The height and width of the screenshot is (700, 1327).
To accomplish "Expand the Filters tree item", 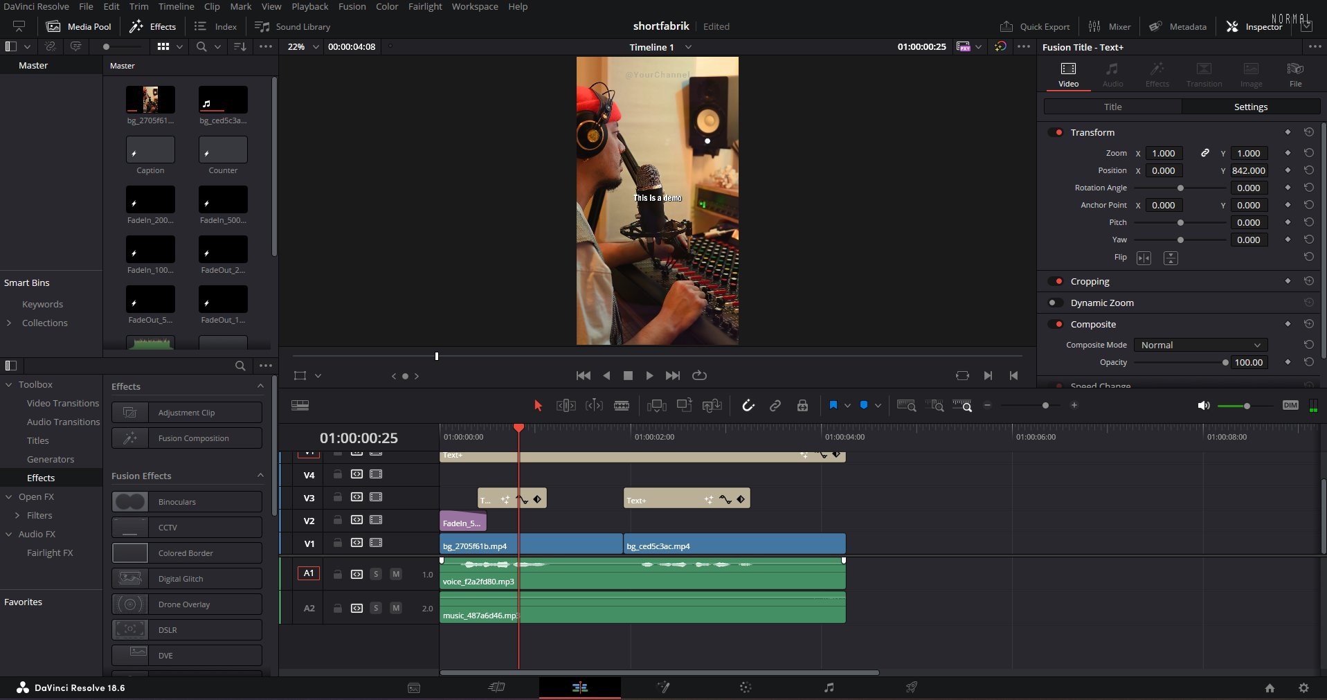I will [17, 515].
